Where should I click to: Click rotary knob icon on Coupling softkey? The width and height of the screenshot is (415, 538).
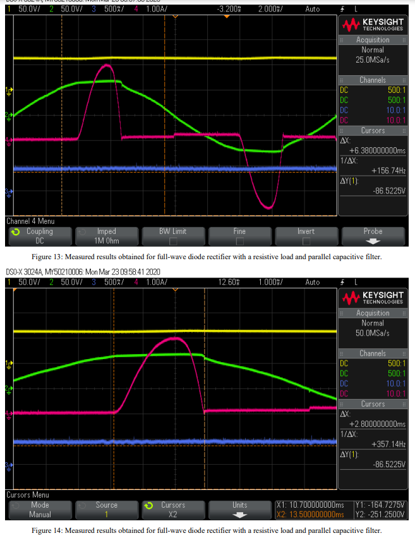pos(15,232)
